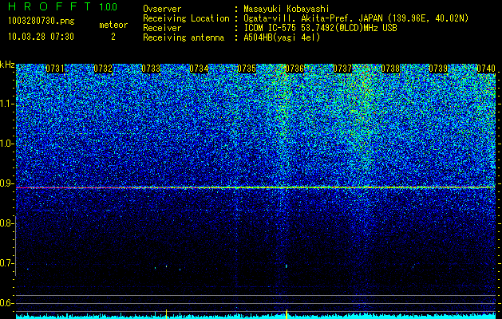
Task: Click the red carrier line near 0.9 kHz
Action: coord(255,188)
